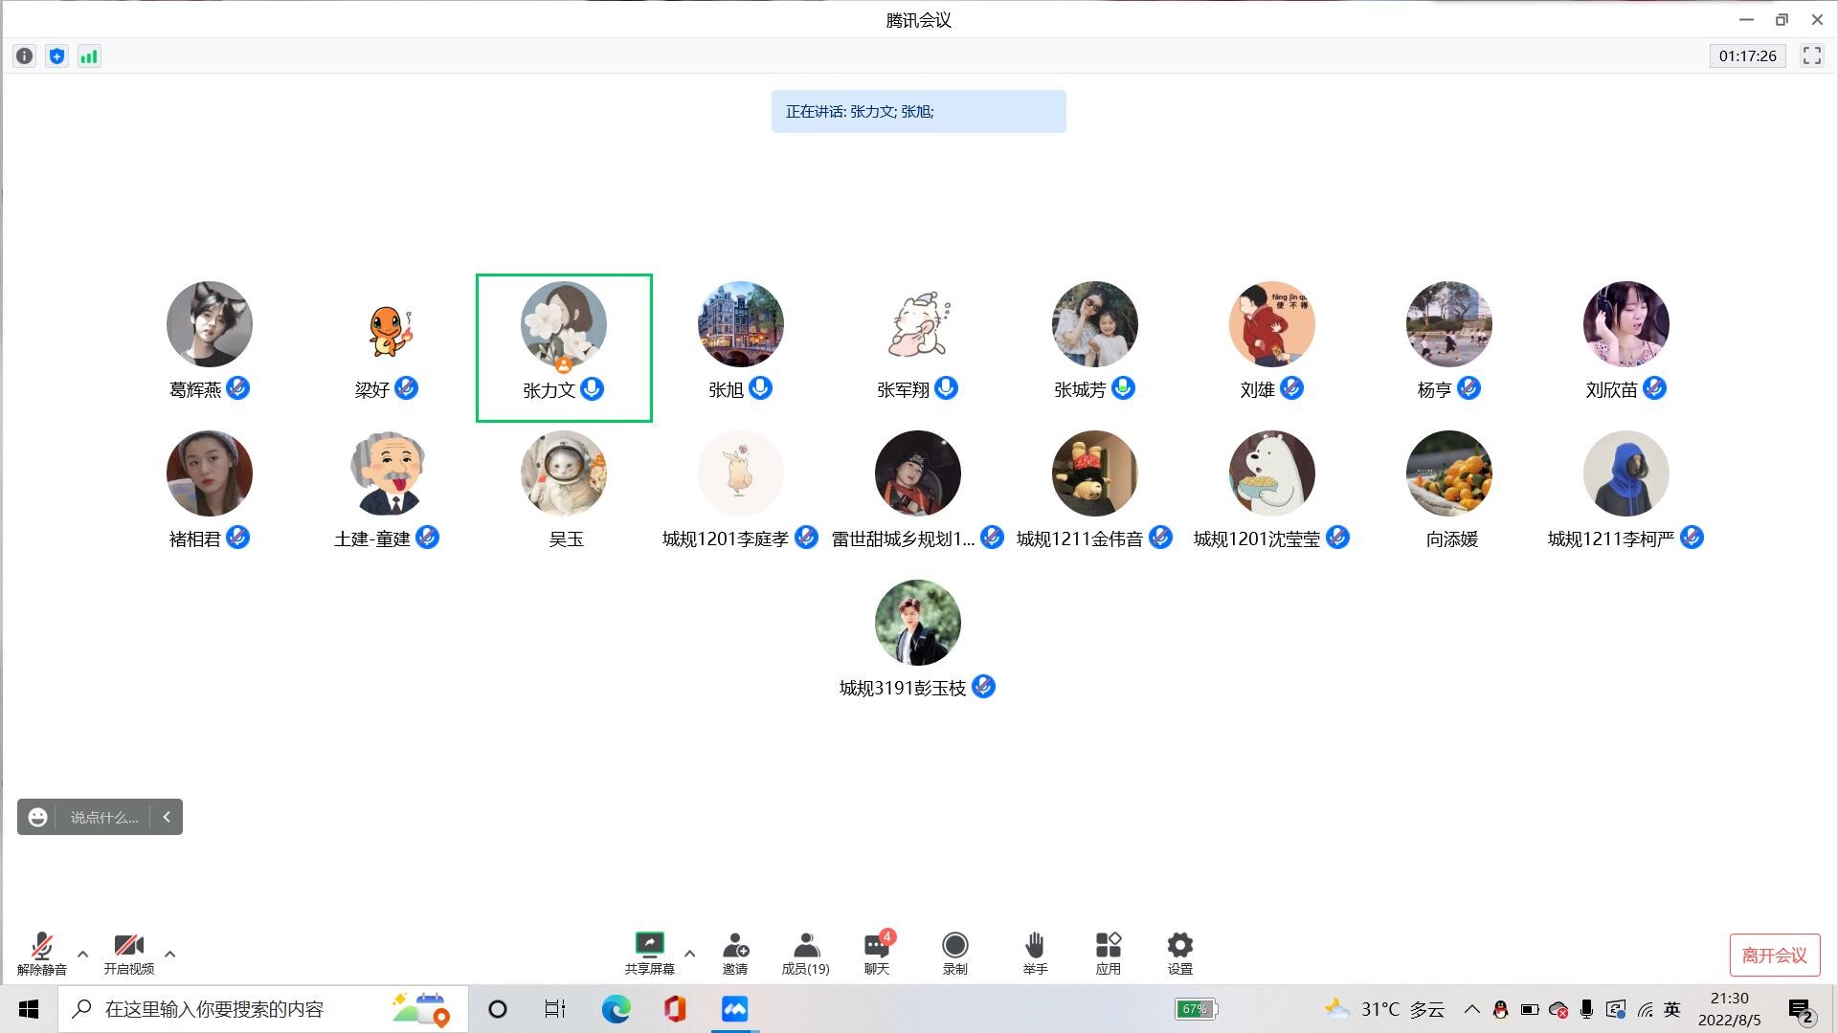This screenshot has width=1838, height=1033.
Task: Open meeting info icon
Action: click(x=25, y=56)
